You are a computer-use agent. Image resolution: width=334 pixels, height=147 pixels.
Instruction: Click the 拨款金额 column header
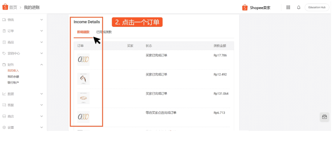(220, 46)
